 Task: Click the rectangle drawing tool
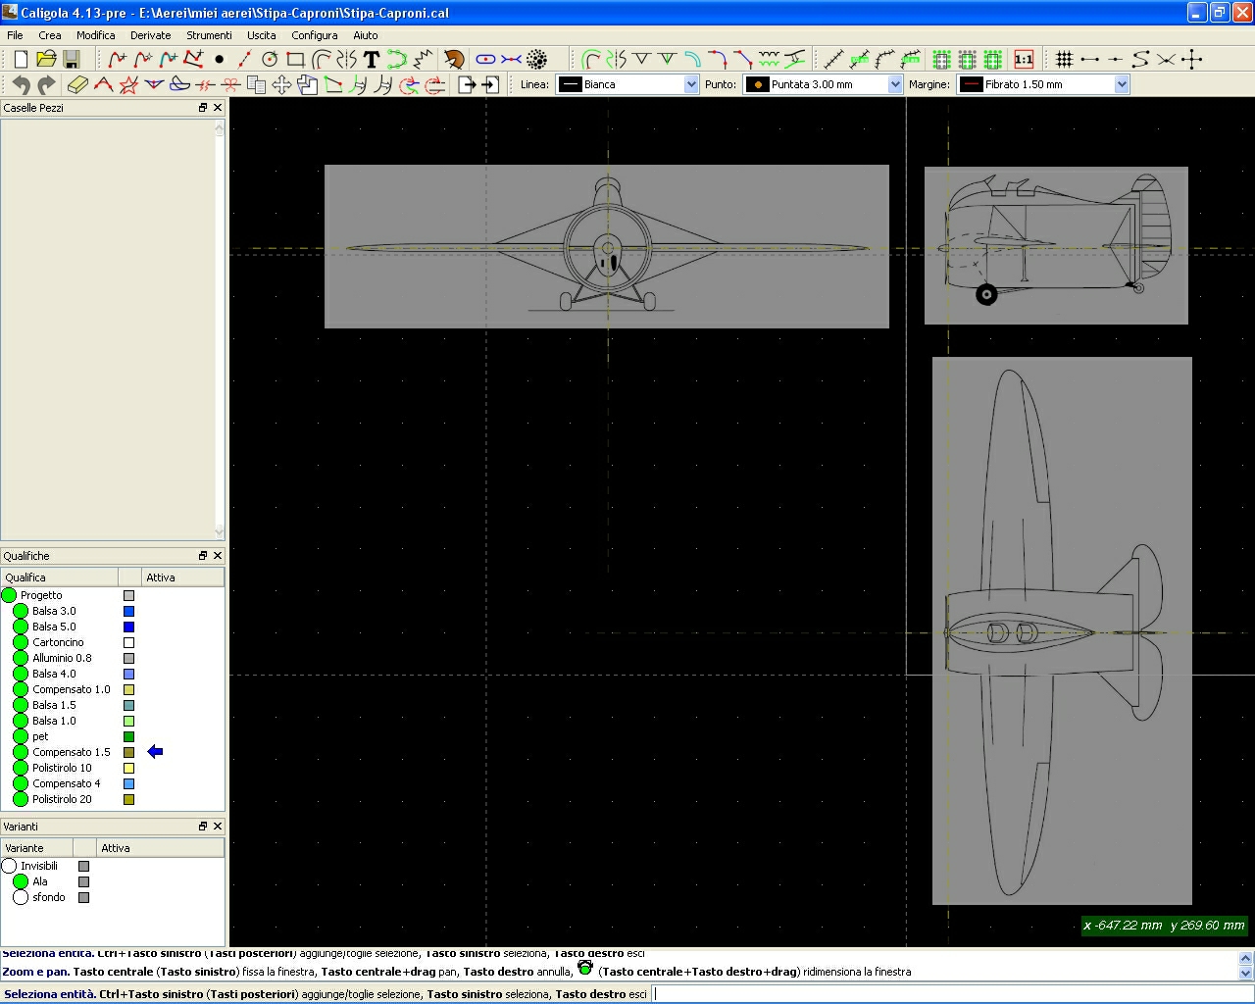(295, 60)
